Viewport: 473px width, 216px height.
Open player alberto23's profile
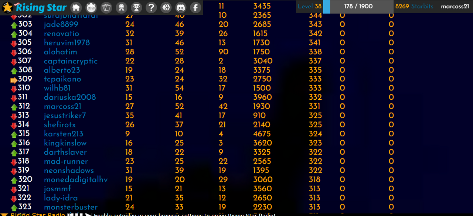(62, 70)
